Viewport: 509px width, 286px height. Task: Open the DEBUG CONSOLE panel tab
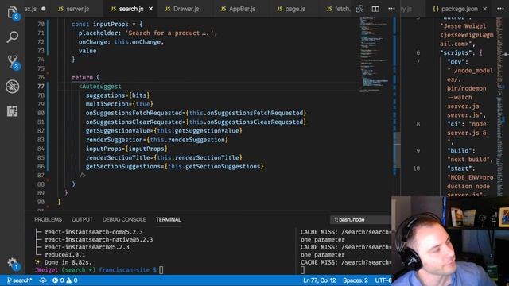tap(124, 219)
